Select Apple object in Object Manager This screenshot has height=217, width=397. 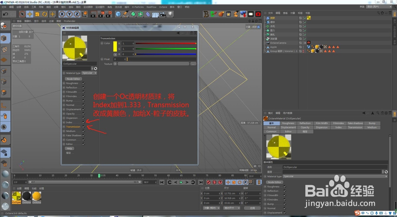tap(273, 47)
